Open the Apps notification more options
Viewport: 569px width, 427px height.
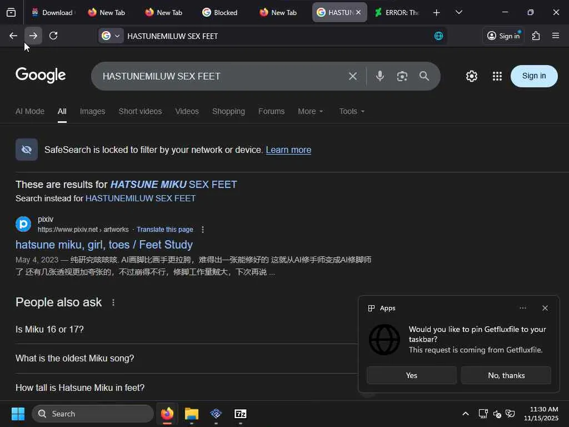click(522, 308)
